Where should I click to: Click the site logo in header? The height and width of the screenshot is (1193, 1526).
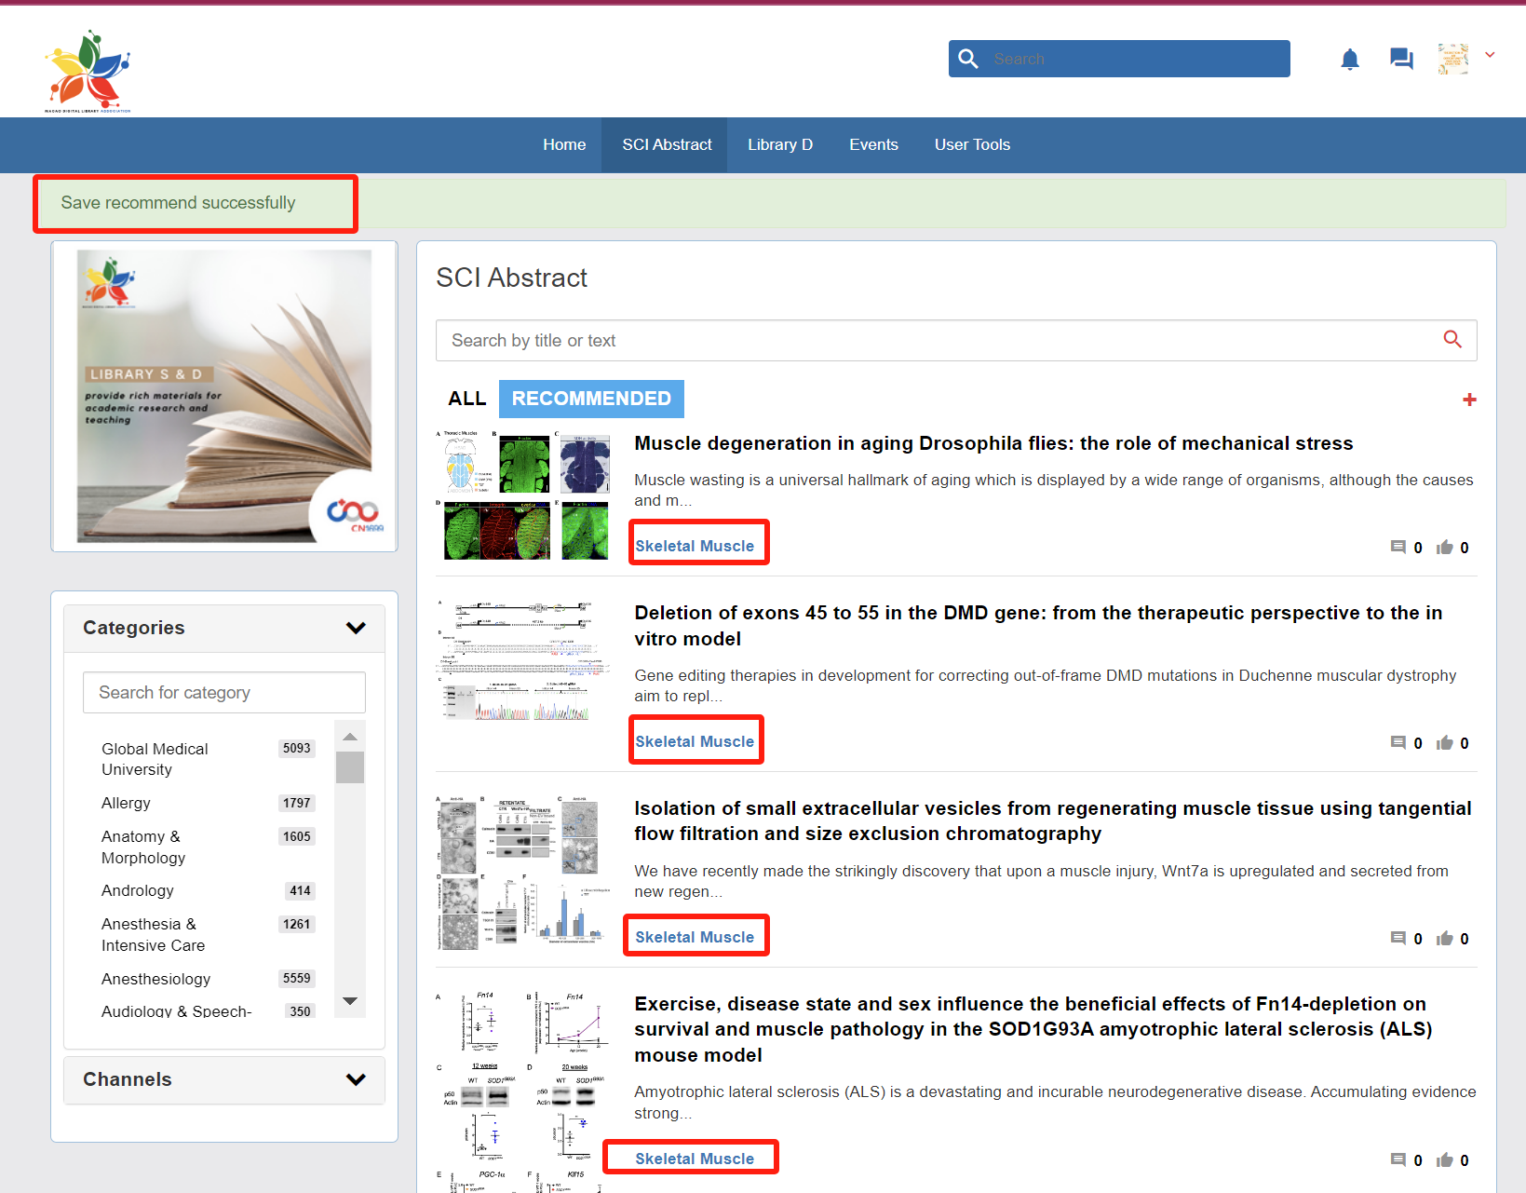[88, 71]
